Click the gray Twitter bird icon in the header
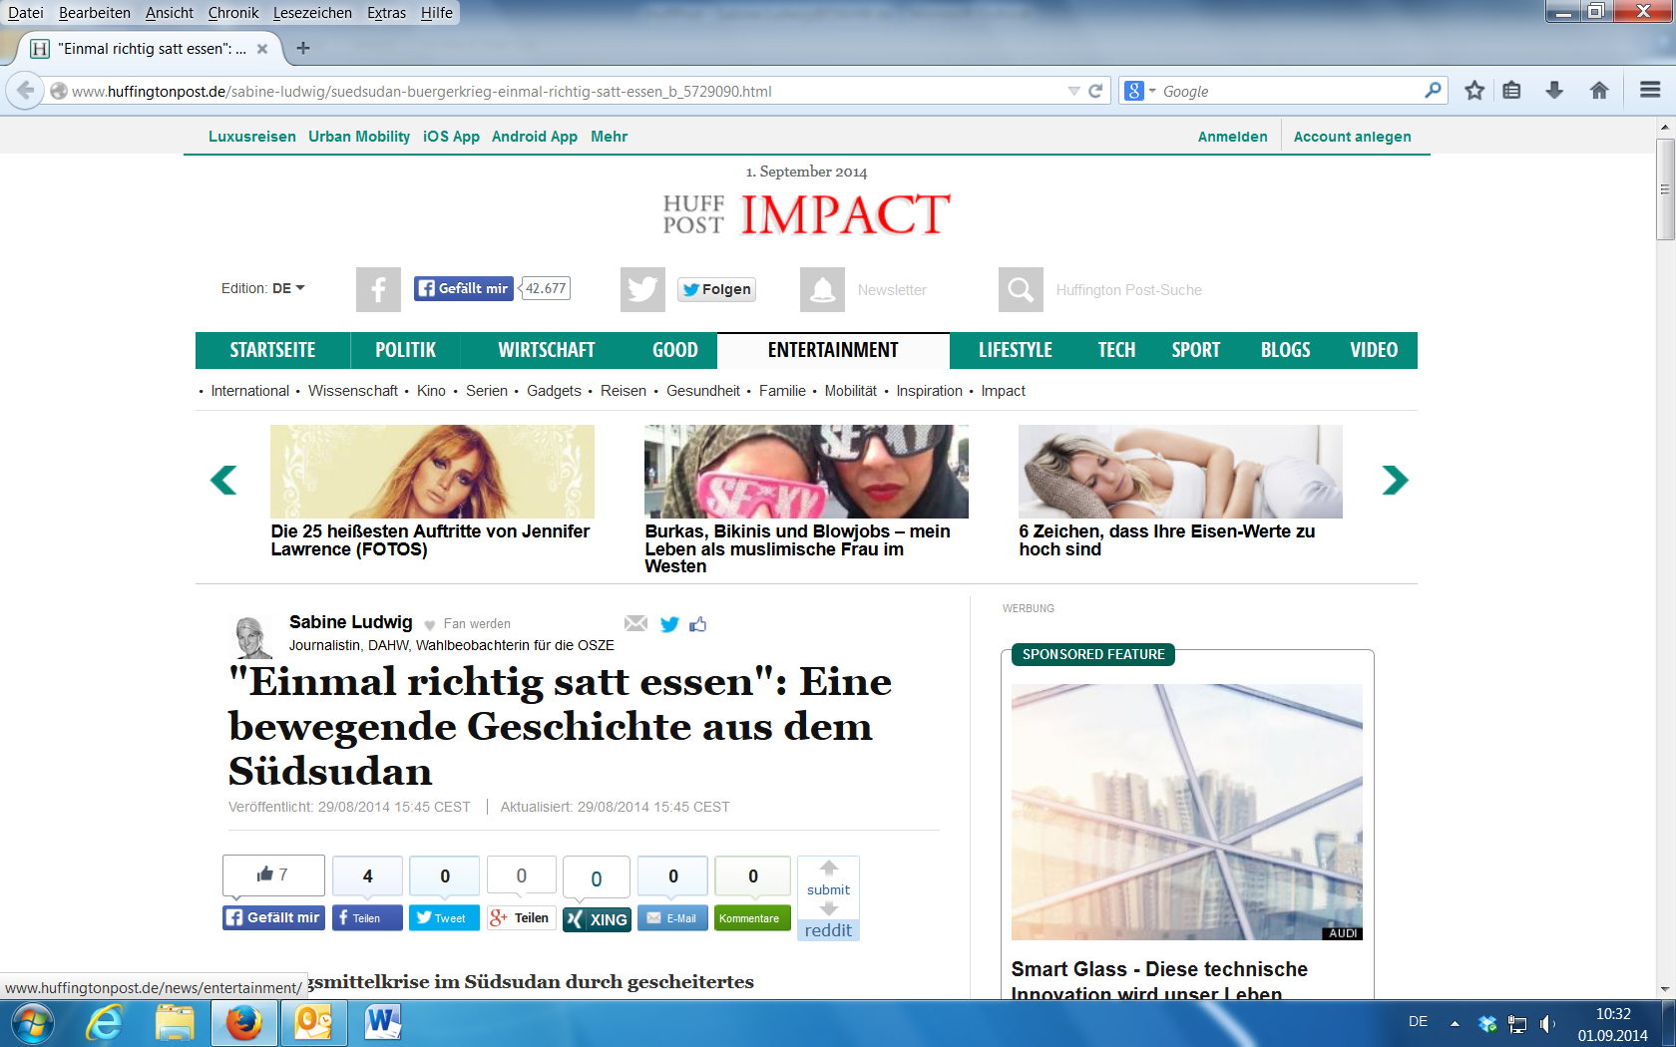The width and height of the screenshot is (1676, 1047). pos(642,290)
